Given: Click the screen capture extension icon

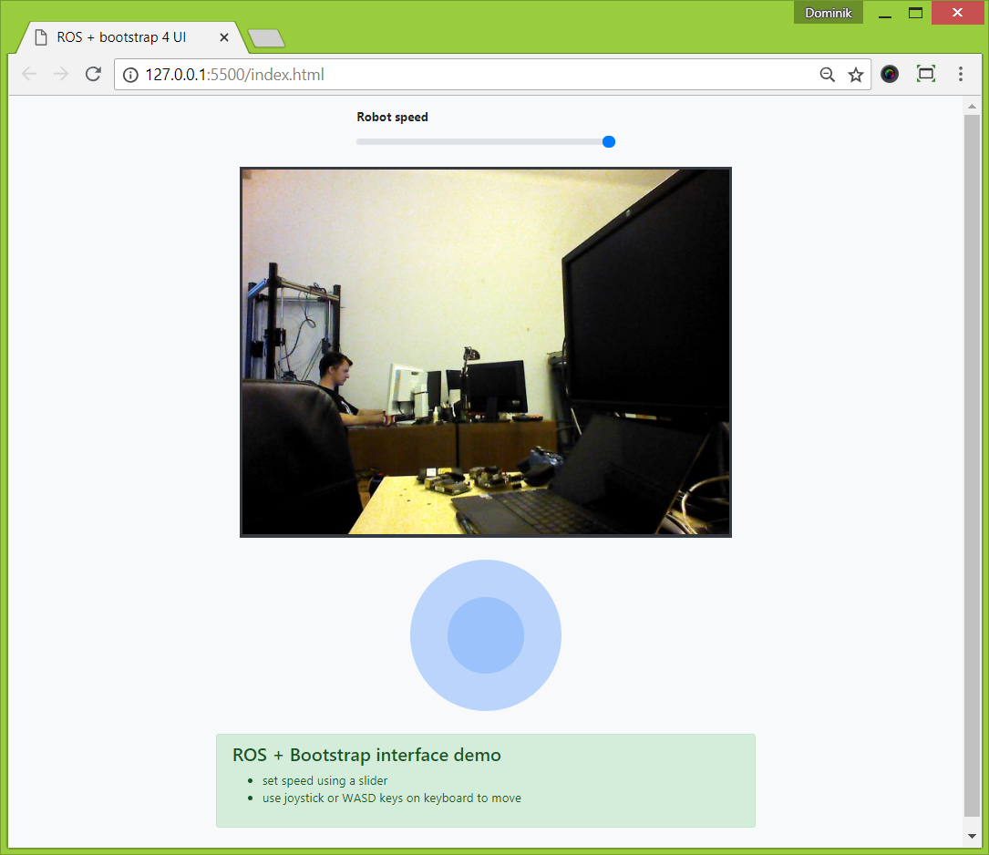Looking at the screenshot, I should [x=925, y=75].
